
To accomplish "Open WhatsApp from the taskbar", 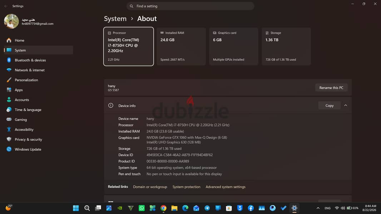I will point(142,208).
